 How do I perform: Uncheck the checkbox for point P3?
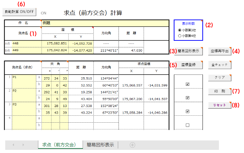click(188, 112)
